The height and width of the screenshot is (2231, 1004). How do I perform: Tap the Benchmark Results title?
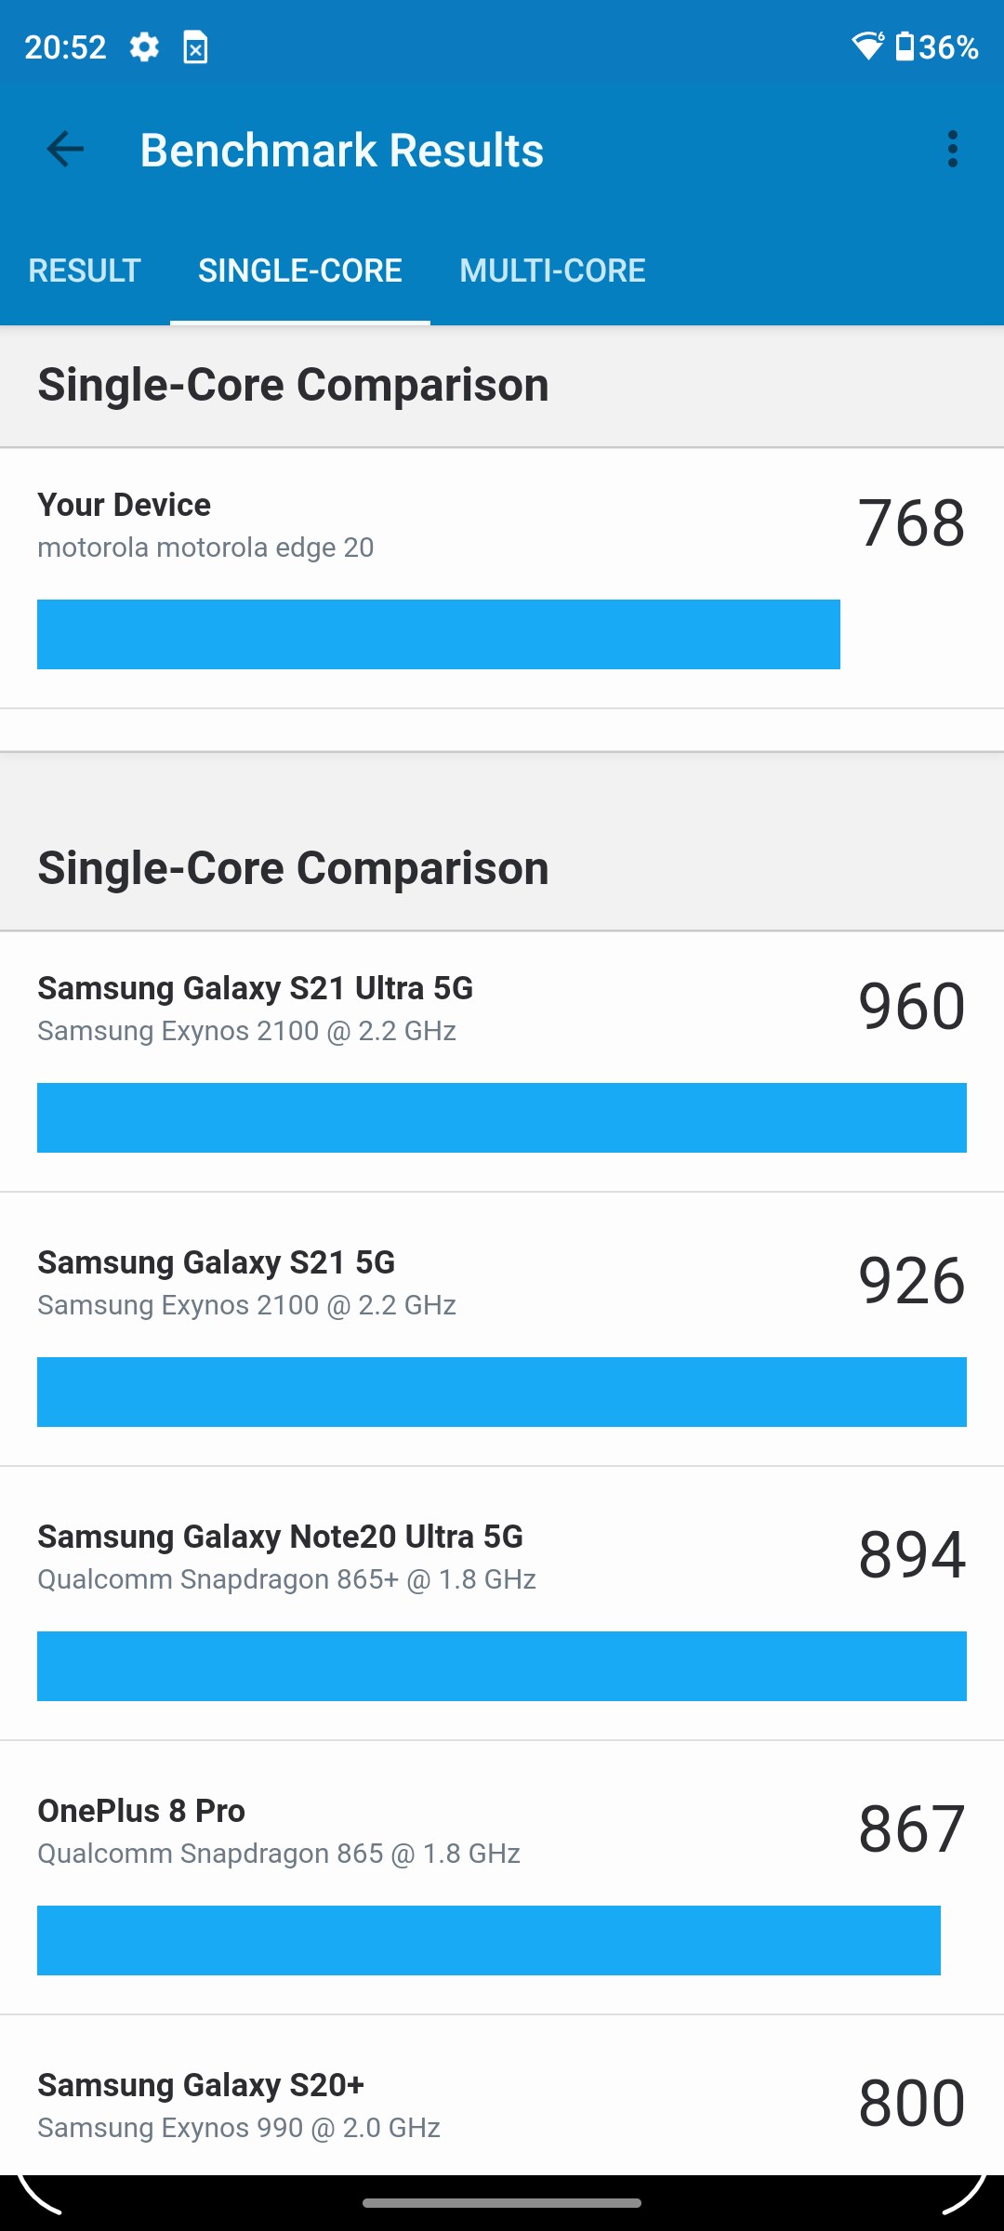click(341, 150)
